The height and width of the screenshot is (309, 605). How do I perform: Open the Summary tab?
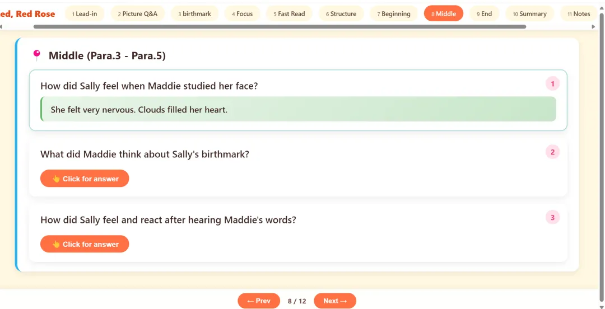click(x=530, y=14)
